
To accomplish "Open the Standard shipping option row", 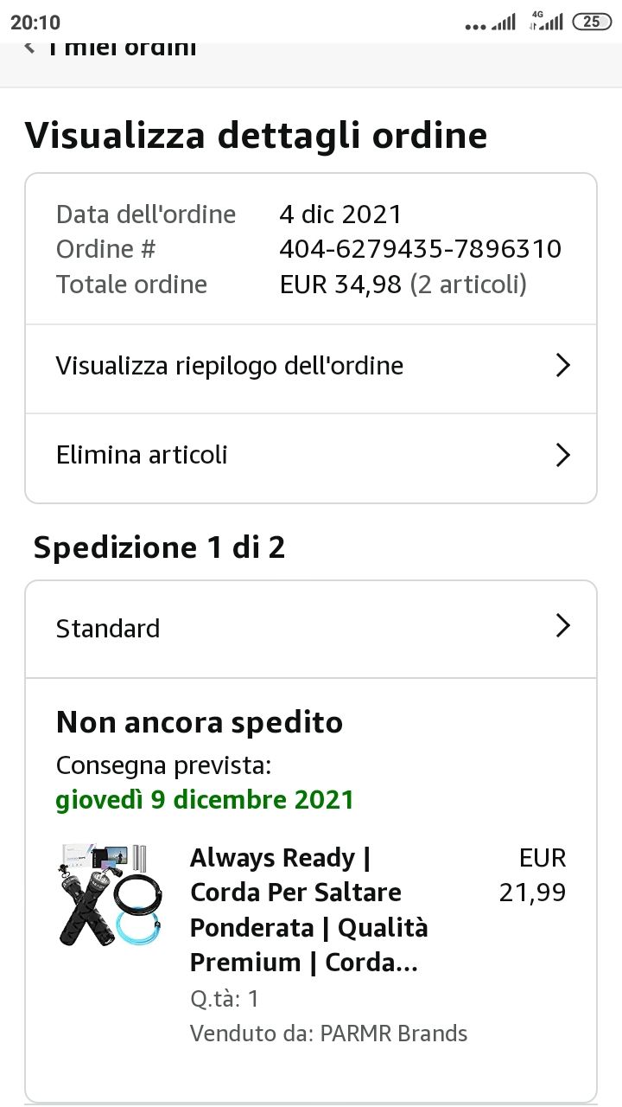I will (311, 628).
